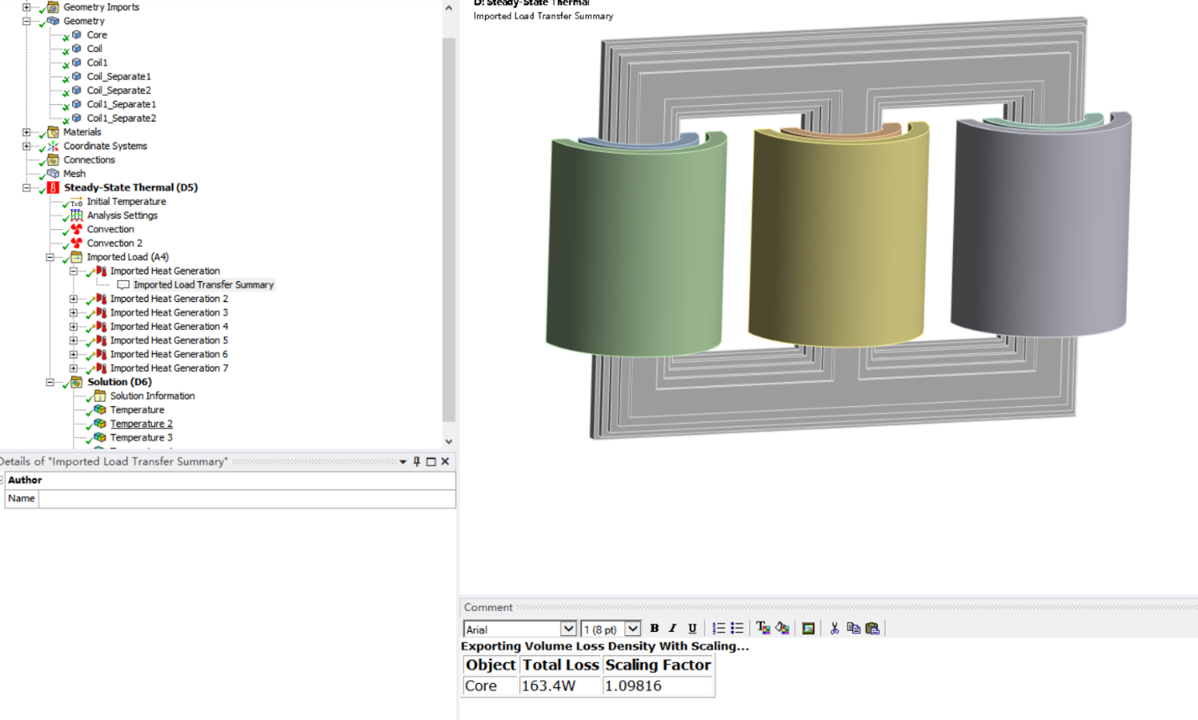Expand the Imported Heat Generation 2 node
The width and height of the screenshot is (1198, 720).
coord(72,299)
